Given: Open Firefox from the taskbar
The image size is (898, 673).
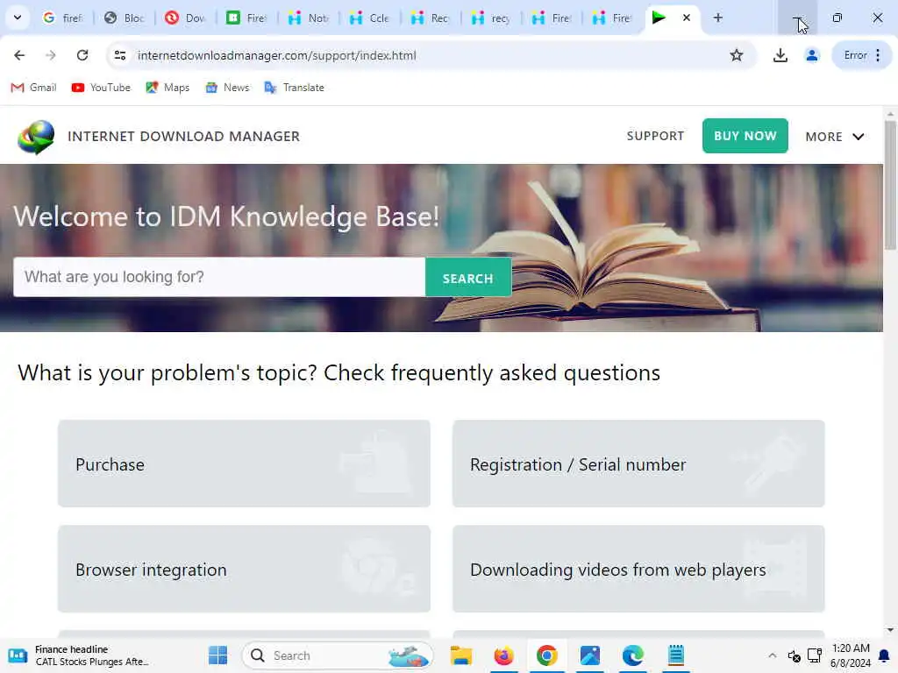Looking at the screenshot, I should [x=503, y=655].
